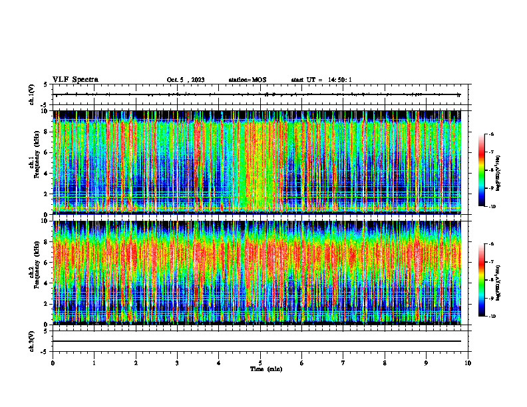Click the flat ch.3 voltage trace line

257,341
